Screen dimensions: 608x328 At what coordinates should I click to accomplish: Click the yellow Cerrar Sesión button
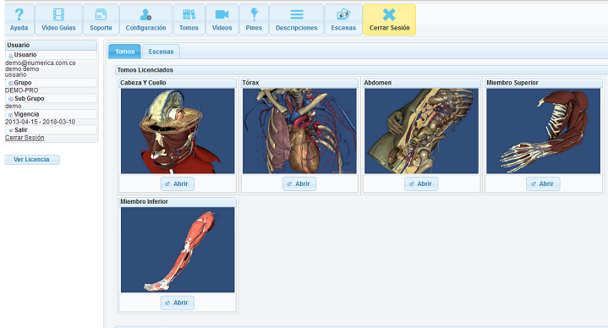(x=389, y=19)
